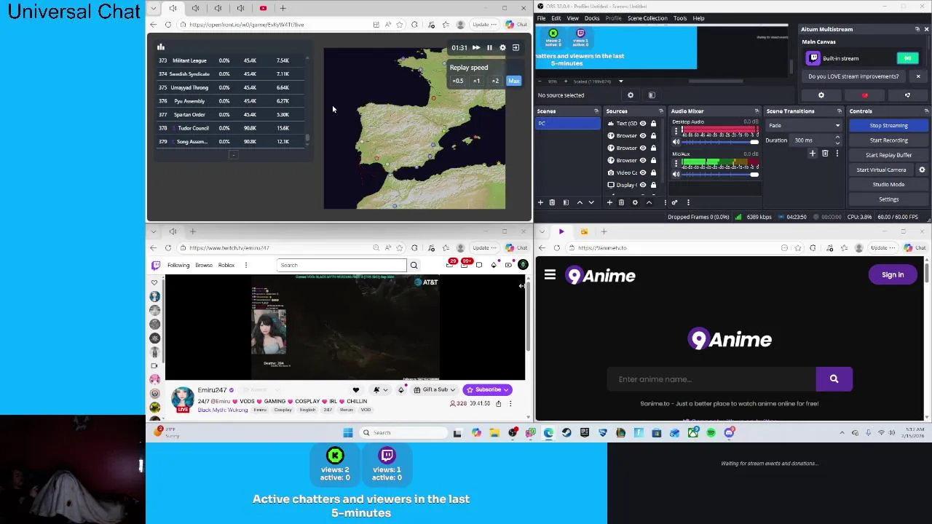Dismiss the stream improvements banner

coord(918,76)
